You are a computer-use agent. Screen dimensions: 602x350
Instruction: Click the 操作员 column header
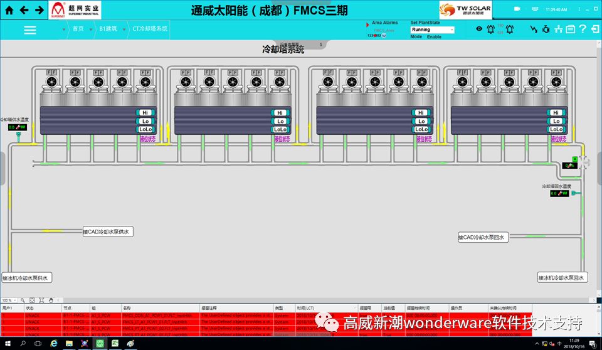pos(468,308)
